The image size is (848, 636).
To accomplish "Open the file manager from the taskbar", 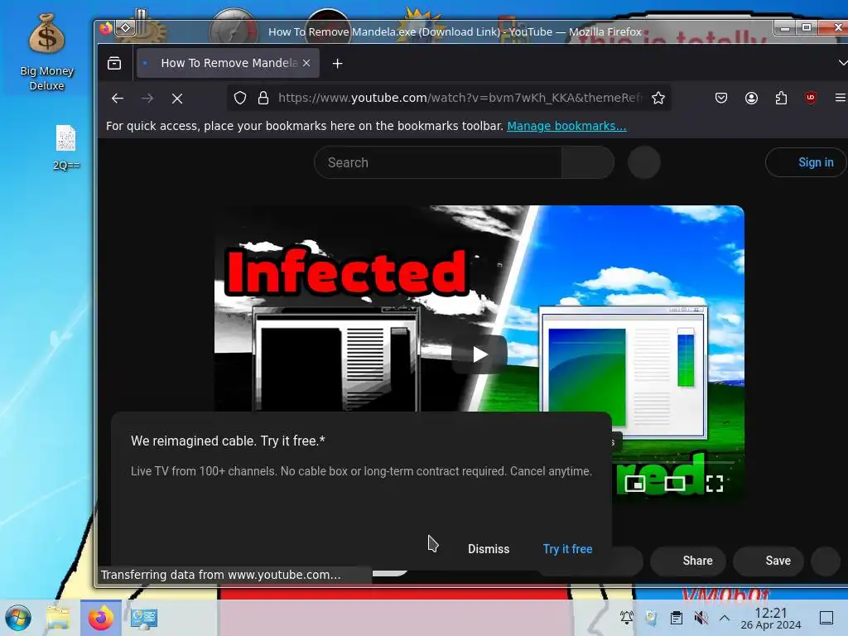I will click(58, 618).
